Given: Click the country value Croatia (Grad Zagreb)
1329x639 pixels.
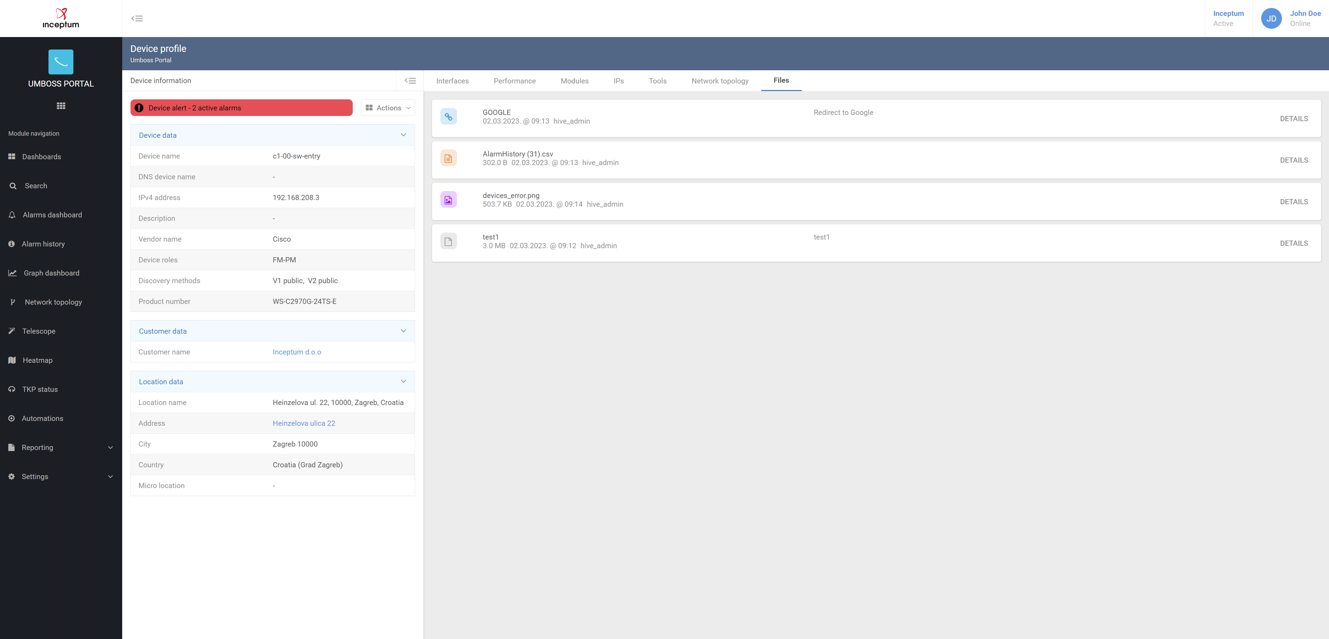Looking at the screenshot, I should (307, 465).
